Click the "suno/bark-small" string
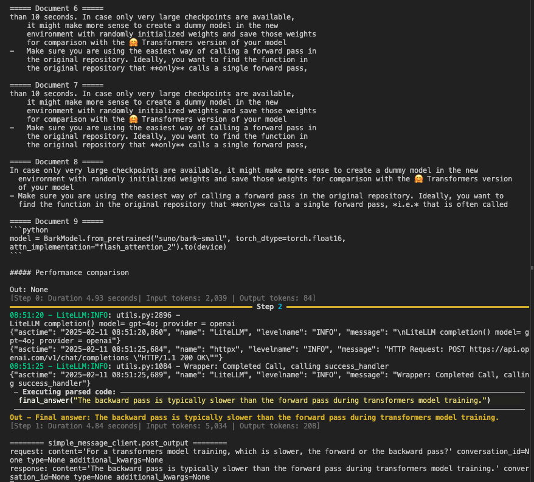This screenshot has width=534, height=482. click(x=192, y=239)
